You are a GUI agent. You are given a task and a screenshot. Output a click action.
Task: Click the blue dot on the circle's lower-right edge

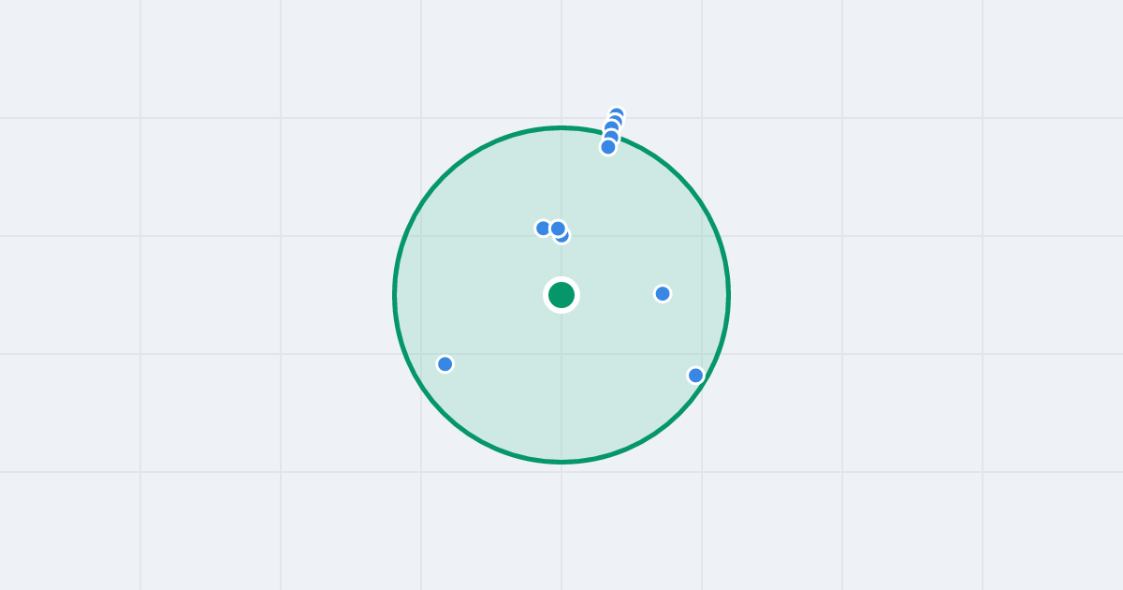tap(695, 376)
